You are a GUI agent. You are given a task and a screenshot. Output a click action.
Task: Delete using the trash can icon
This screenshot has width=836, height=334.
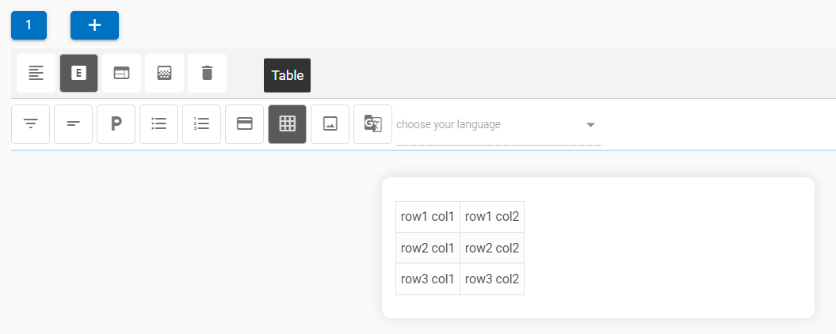pos(207,73)
